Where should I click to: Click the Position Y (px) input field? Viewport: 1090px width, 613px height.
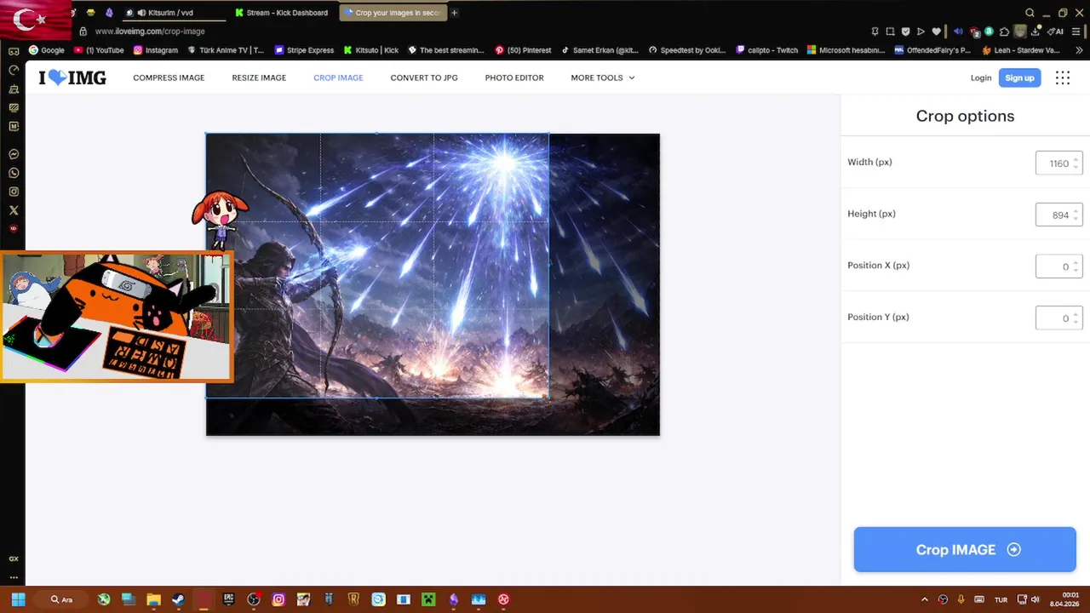(x=1058, y=318)
